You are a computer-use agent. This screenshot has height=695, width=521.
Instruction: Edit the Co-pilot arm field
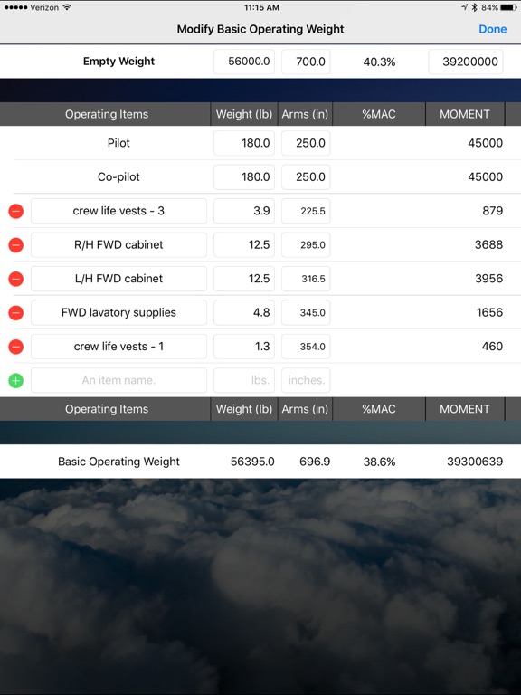(306, 176)
